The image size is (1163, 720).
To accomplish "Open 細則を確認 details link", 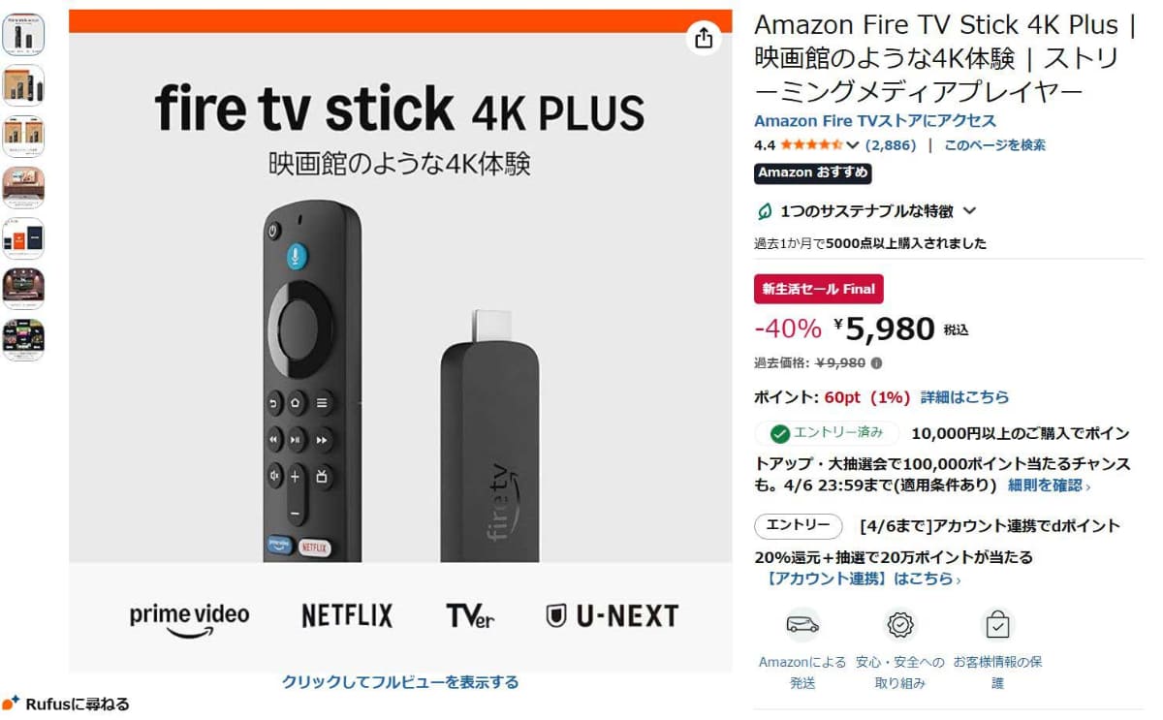I will 1049,485.
